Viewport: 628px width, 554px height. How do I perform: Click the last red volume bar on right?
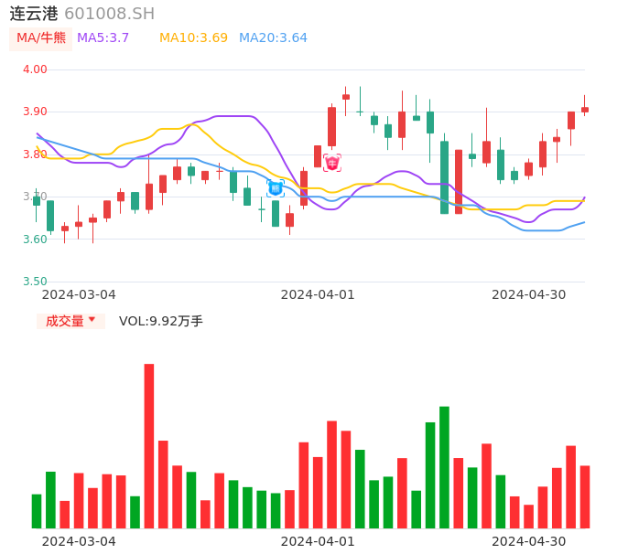[585, 496]
